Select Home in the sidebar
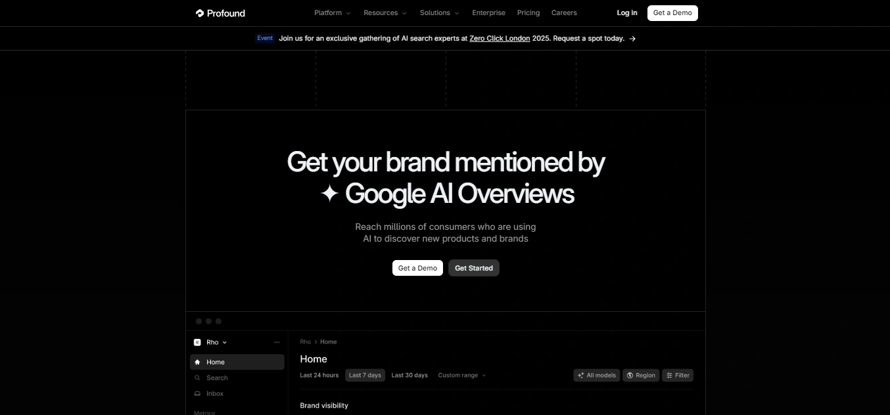The width and height of the screenshot is (890, 415). pos(237,362)
